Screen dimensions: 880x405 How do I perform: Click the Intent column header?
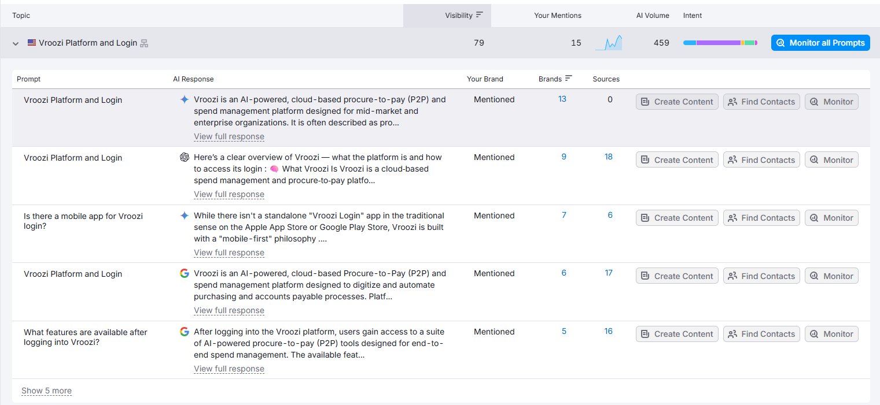tap(693, 16)
